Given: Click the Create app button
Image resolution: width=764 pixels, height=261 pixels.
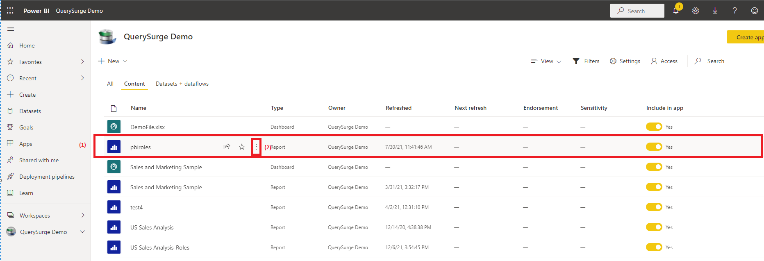Looking at the screenshot, I should 746,37.
